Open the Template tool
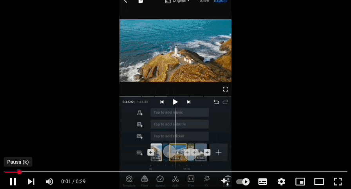The height and width of the screenshot is (189, 351). 129,181
